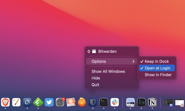Open Brave browser from the Dock
This screenshot has height=111, width=185.
(5, 102)
